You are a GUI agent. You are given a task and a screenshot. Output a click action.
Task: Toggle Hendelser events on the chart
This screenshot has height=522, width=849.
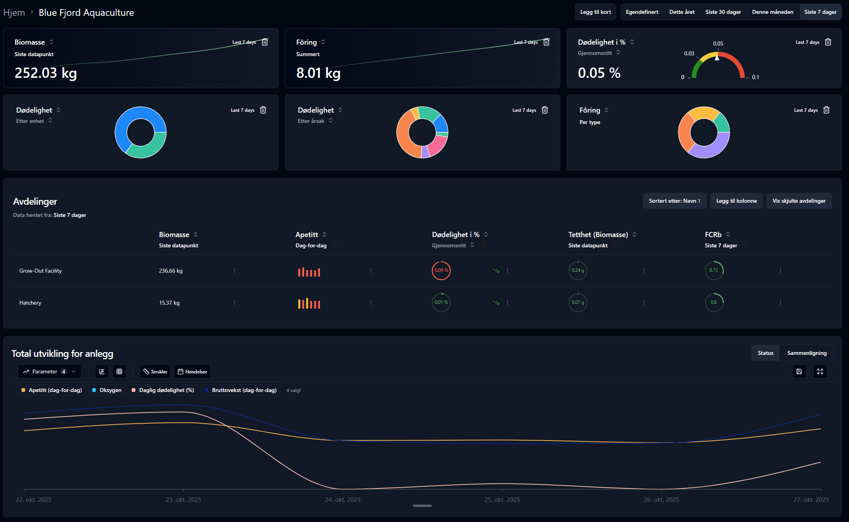tap(192, 371)
